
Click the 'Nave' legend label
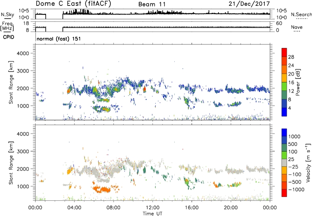tap(296, 27)
